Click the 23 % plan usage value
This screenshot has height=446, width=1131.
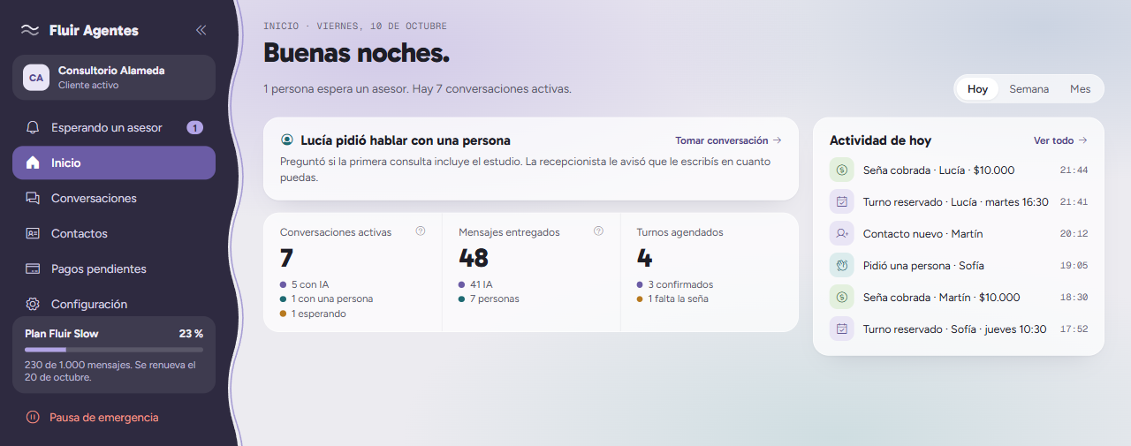(x=191, y=334)
